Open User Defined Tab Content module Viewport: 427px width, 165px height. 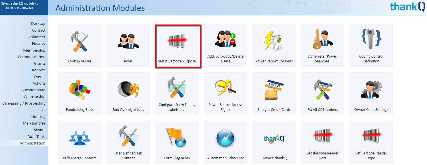(x=128, y=142)
